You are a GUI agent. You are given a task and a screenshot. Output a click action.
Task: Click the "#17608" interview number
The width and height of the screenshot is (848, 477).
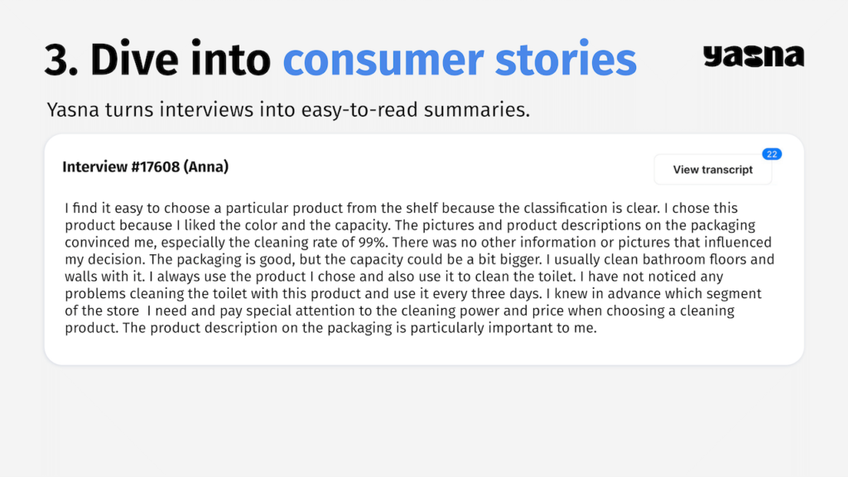[x=155, y=166]
